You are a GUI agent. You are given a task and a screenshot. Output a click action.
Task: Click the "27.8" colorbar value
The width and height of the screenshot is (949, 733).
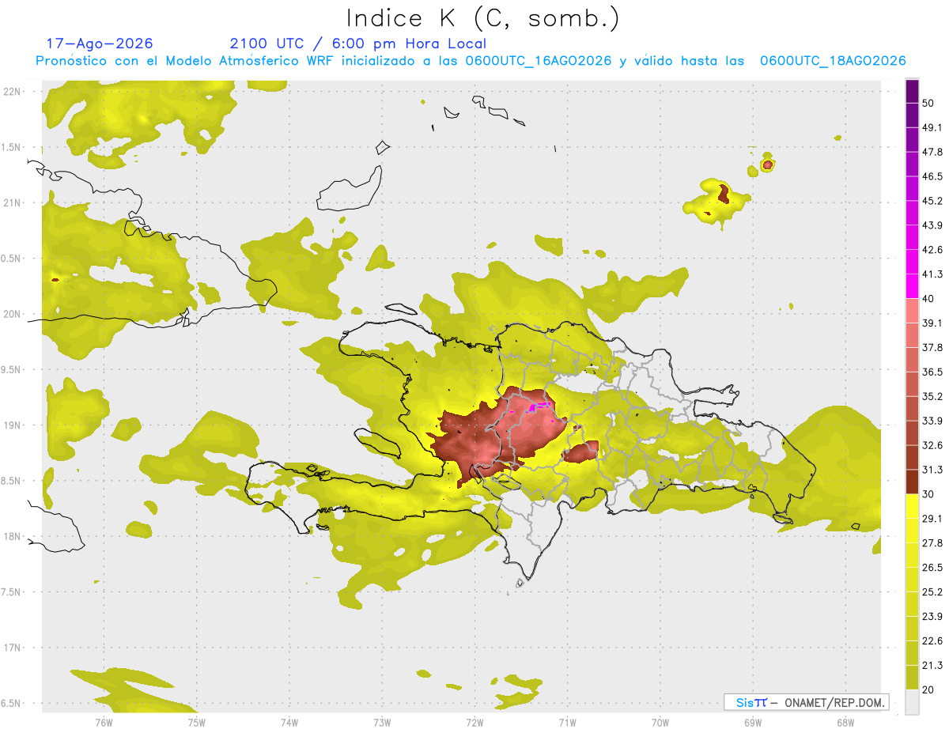932,543
